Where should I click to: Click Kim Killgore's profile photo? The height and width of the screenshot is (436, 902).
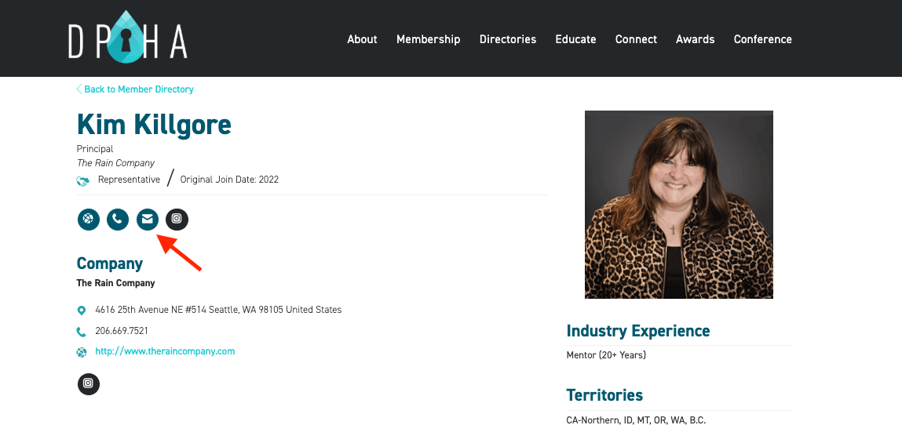click(678, 204)
